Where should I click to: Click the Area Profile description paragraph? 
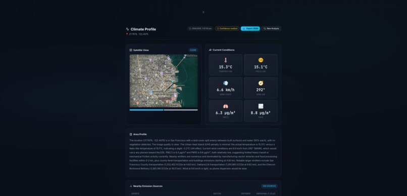(x=204, y=155)
